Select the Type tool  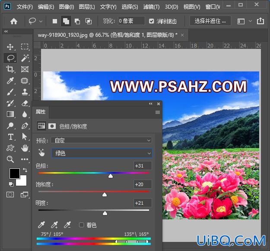point(10,137)
